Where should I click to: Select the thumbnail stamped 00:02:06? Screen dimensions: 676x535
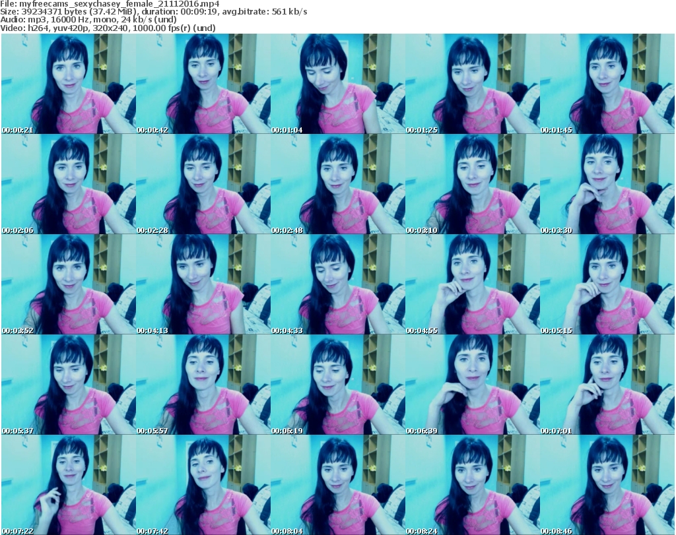coord(69,184)
